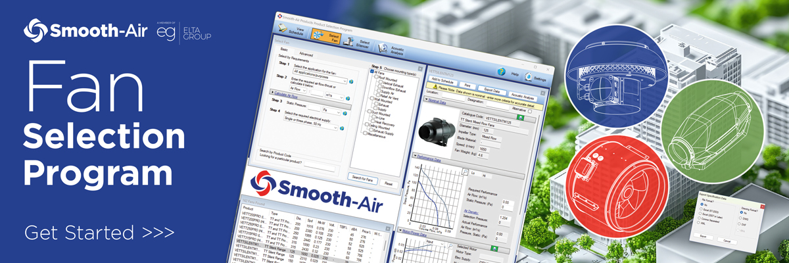Click the product code search field
The image size is (789, 263).
tap(320, 167)
